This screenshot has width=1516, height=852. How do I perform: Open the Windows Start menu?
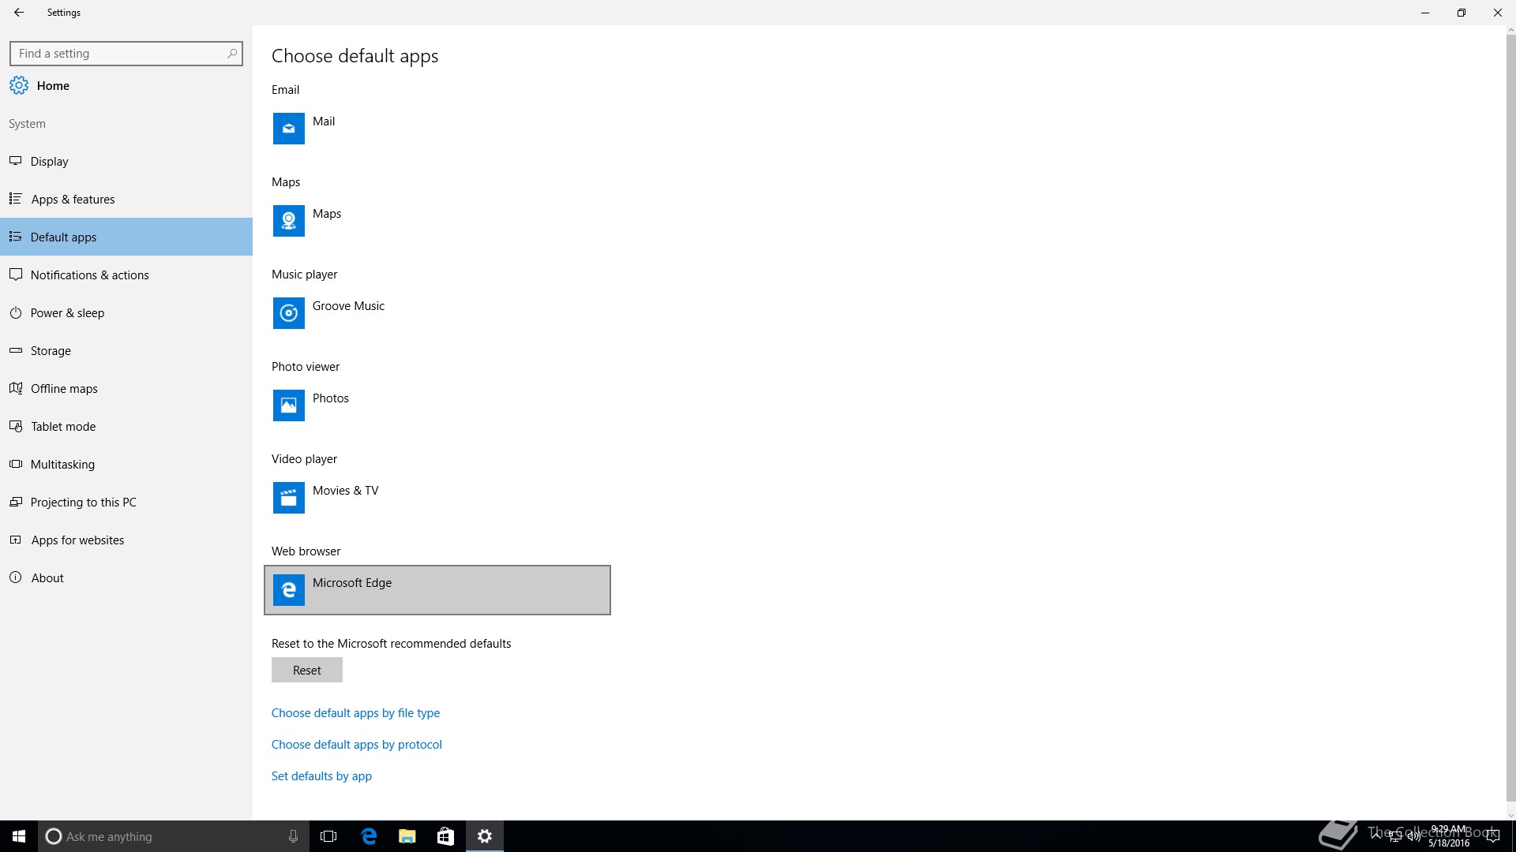19,836
